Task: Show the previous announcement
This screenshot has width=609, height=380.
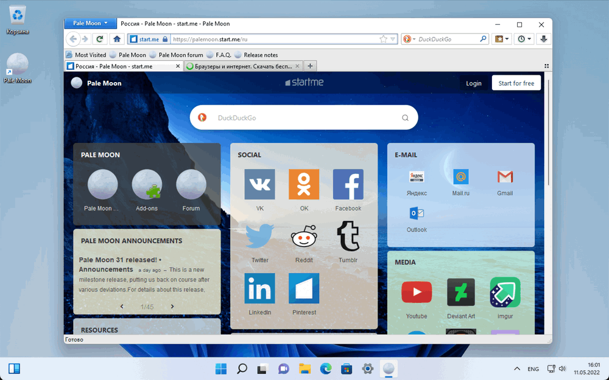Action: (122, 306)
